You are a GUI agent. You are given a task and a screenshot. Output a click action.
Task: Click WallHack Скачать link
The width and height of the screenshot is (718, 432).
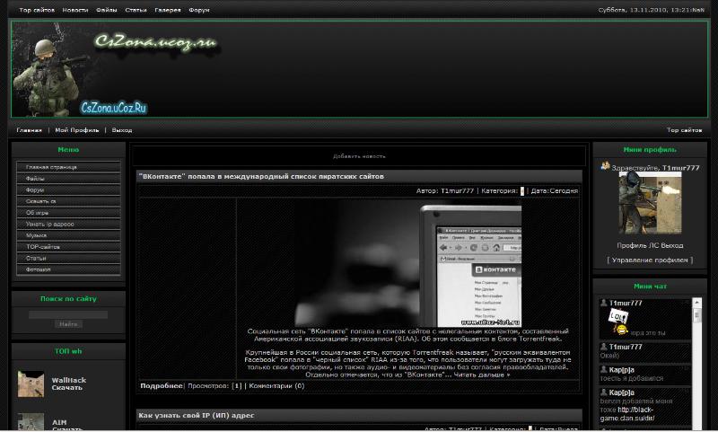point(69,384)
